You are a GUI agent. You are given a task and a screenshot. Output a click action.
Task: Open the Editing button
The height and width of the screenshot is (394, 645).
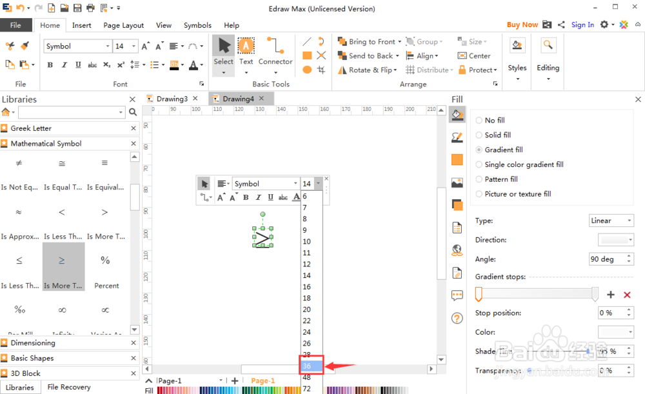tap(548, 59)
